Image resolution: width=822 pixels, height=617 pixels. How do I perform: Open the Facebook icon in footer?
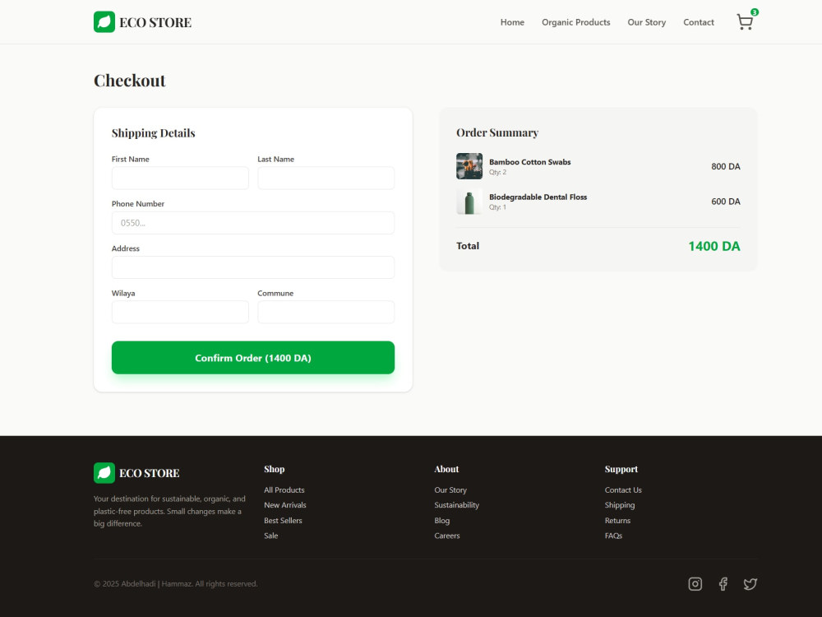723,584
